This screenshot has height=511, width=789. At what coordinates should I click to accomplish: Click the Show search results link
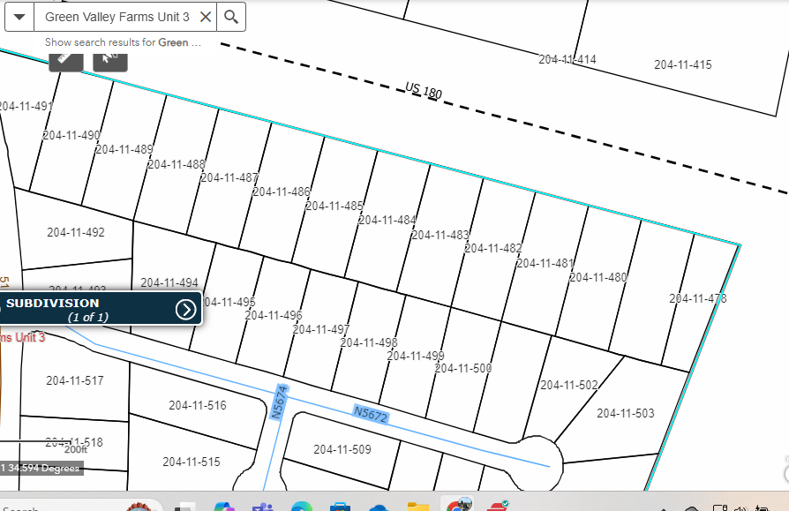(x=123, y=42)
